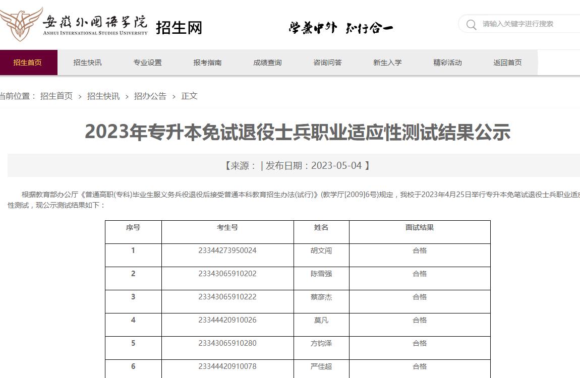Click exam number 23344273950024
Viewport: 580px width, 378px height.
click(227, 250)
